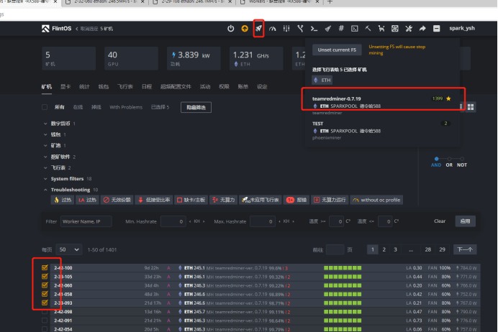Open the 显卡 tab
Image resolution: width=498 pixels, height=332 pixels.
click(64, 86)
